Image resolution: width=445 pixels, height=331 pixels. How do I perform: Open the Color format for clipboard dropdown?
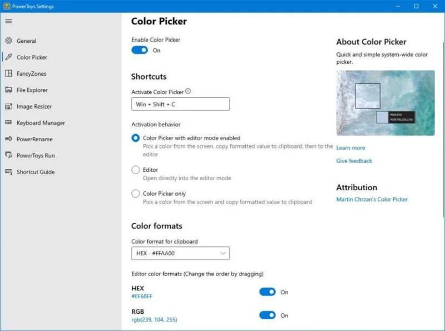click(x=180, y=253)
